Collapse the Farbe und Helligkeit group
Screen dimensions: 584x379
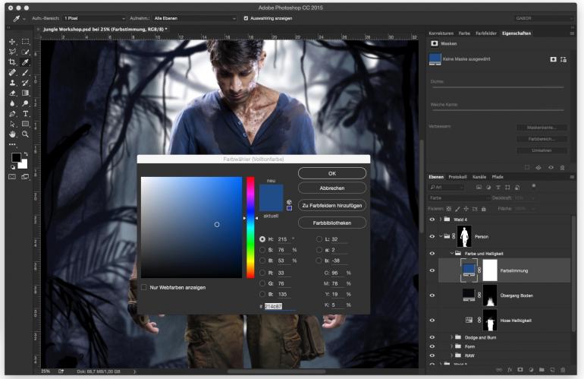(452, 253)
